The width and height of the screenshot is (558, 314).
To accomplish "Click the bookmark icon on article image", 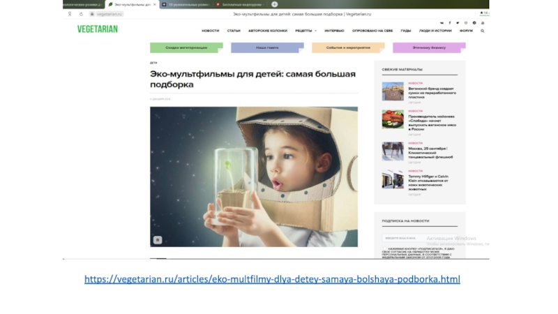I will (x=158, y=240).
